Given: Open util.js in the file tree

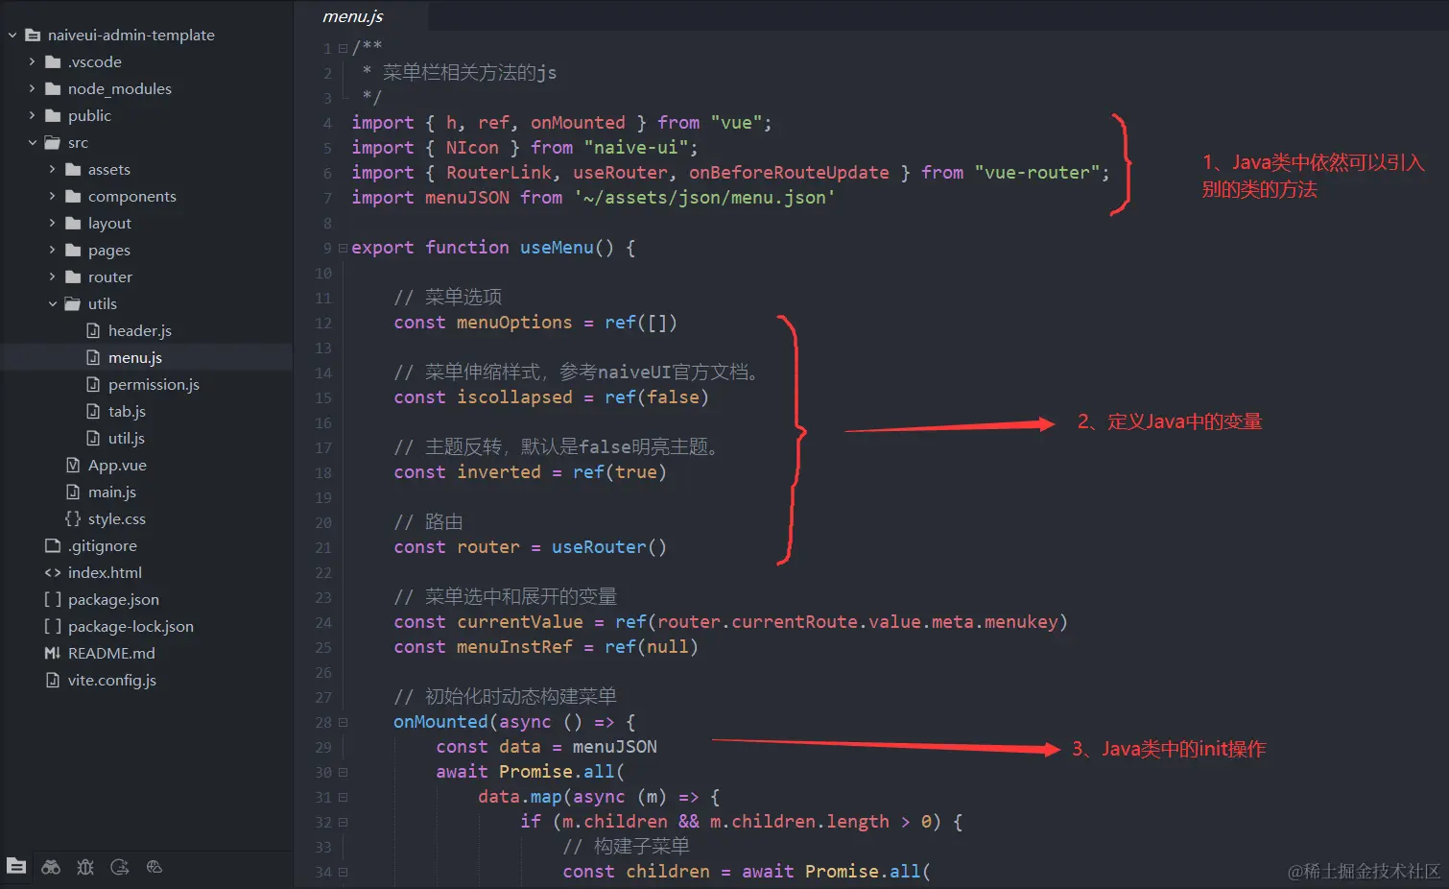Looking at the screenshot, I should point(127,438).
